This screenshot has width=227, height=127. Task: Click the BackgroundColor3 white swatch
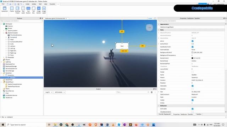[x=192, y=53]
